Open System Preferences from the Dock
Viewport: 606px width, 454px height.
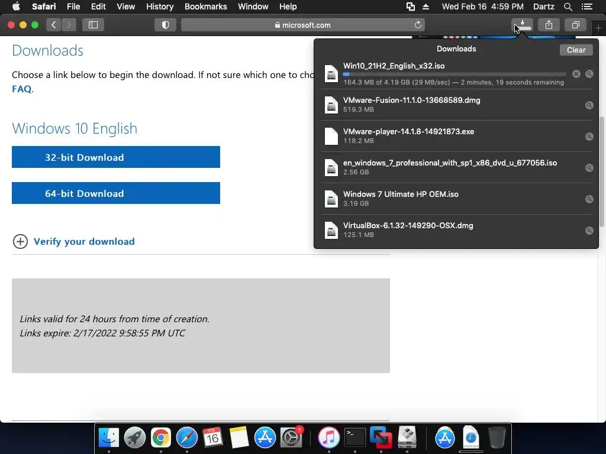pyautogui.click(x=291, y=437)
